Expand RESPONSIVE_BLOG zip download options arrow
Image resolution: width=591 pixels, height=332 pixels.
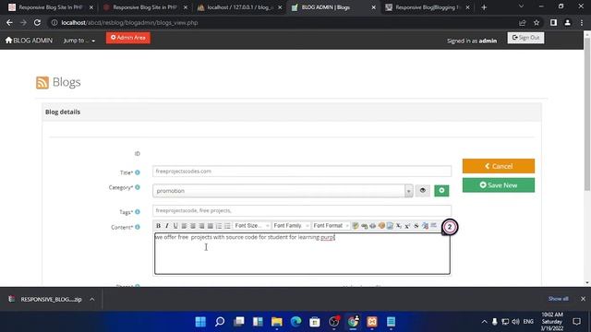point(92,299)
